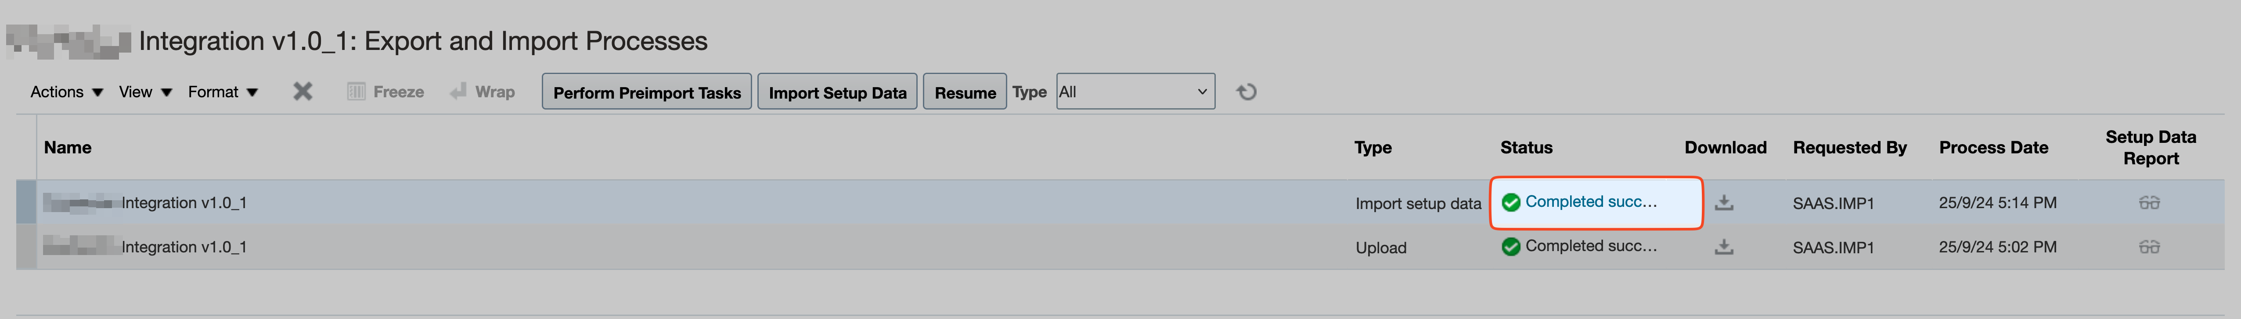Click the Wrap text icon
2241x319 pixels.
(x=458, y=91)
